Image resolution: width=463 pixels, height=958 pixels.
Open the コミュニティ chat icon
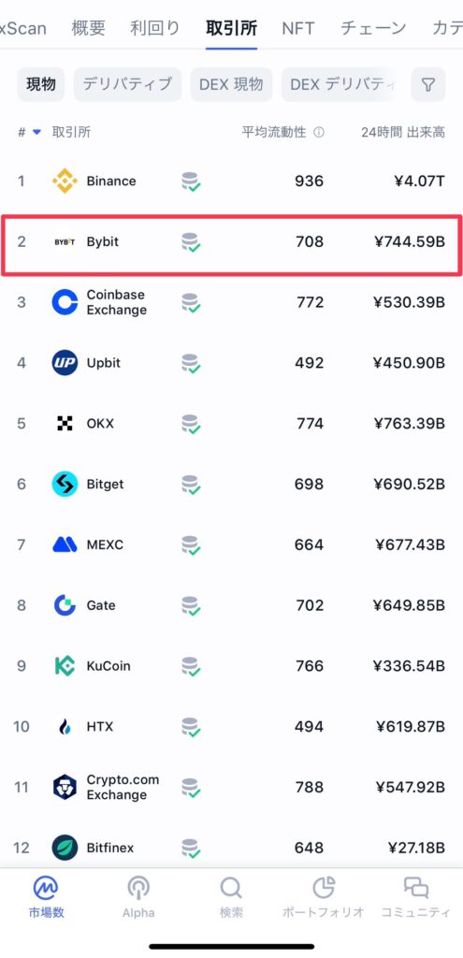tap(416, 887)
